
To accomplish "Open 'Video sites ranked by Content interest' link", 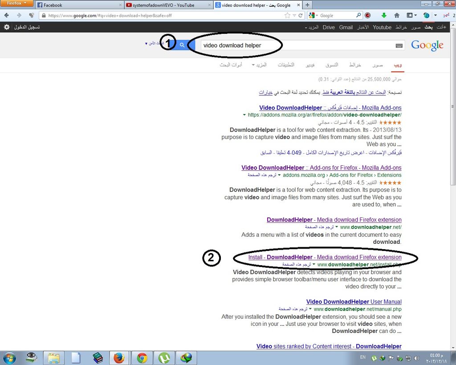I will pos(329,346).
